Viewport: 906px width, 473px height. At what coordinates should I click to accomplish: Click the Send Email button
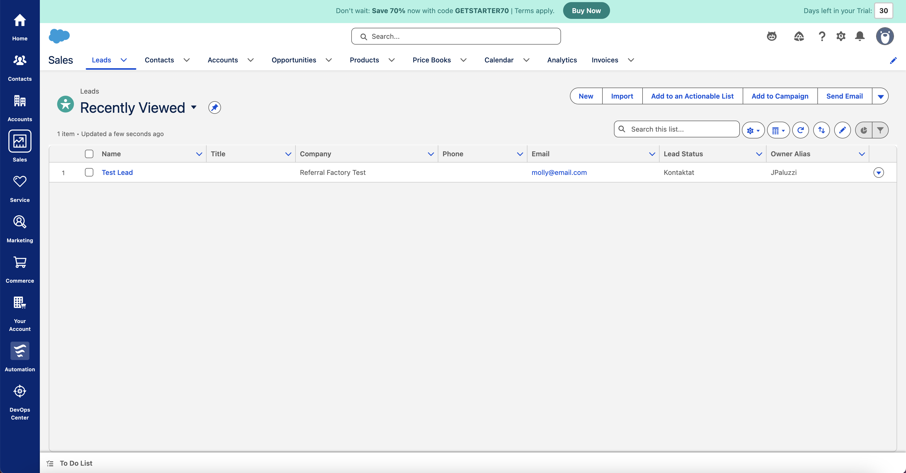click(x=844, y=96)
